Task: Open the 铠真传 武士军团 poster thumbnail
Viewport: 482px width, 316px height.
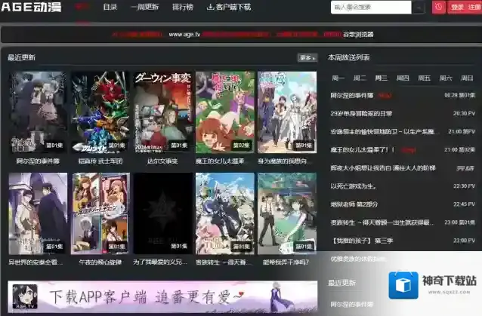Action: tap(100, 112)
